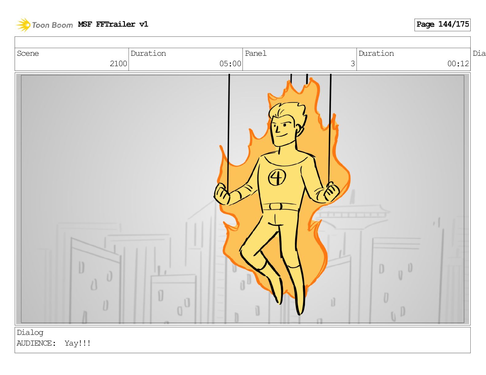Screen dimensions: 486x375
Task: Click the panel duration value "00:12"
Action: coord(458,64)
